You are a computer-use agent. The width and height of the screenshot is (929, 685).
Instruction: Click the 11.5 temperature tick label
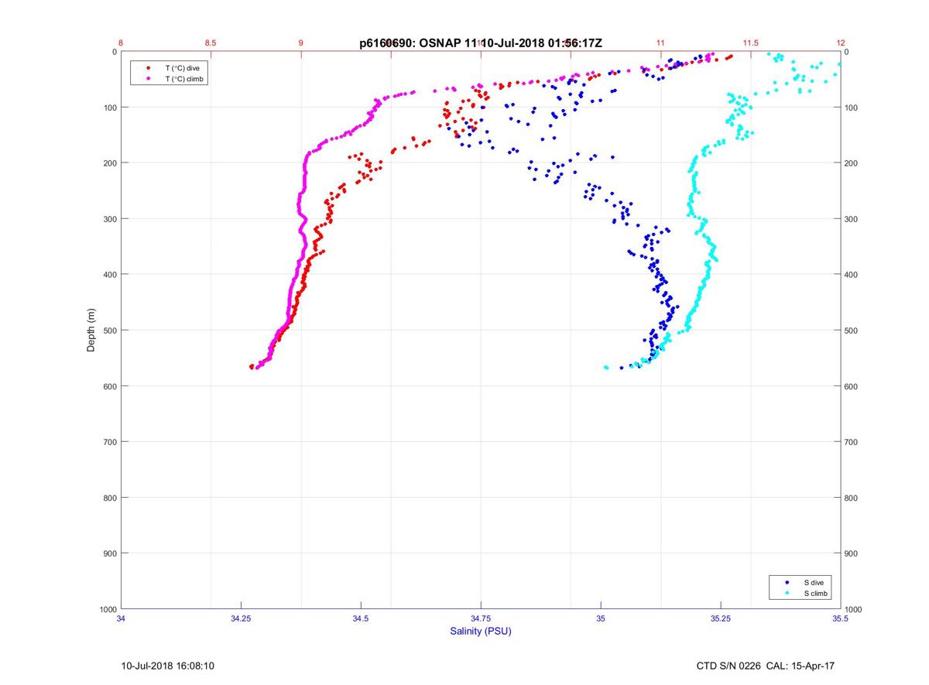[750, 43]
